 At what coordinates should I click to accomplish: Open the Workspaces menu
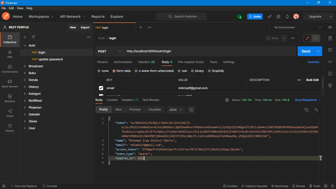click(x=41, y=17)
